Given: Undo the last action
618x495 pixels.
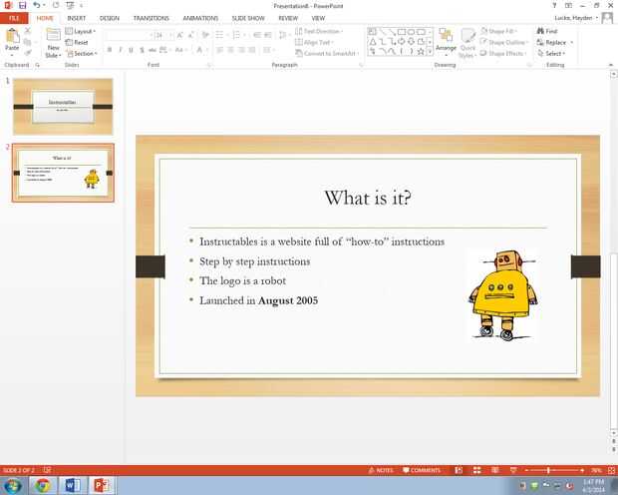Looking at the screenshot, I should click(37, 6).
